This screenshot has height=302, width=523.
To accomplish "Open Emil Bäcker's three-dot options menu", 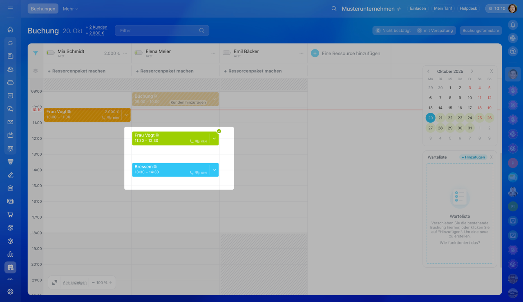I will click(302, 53).
